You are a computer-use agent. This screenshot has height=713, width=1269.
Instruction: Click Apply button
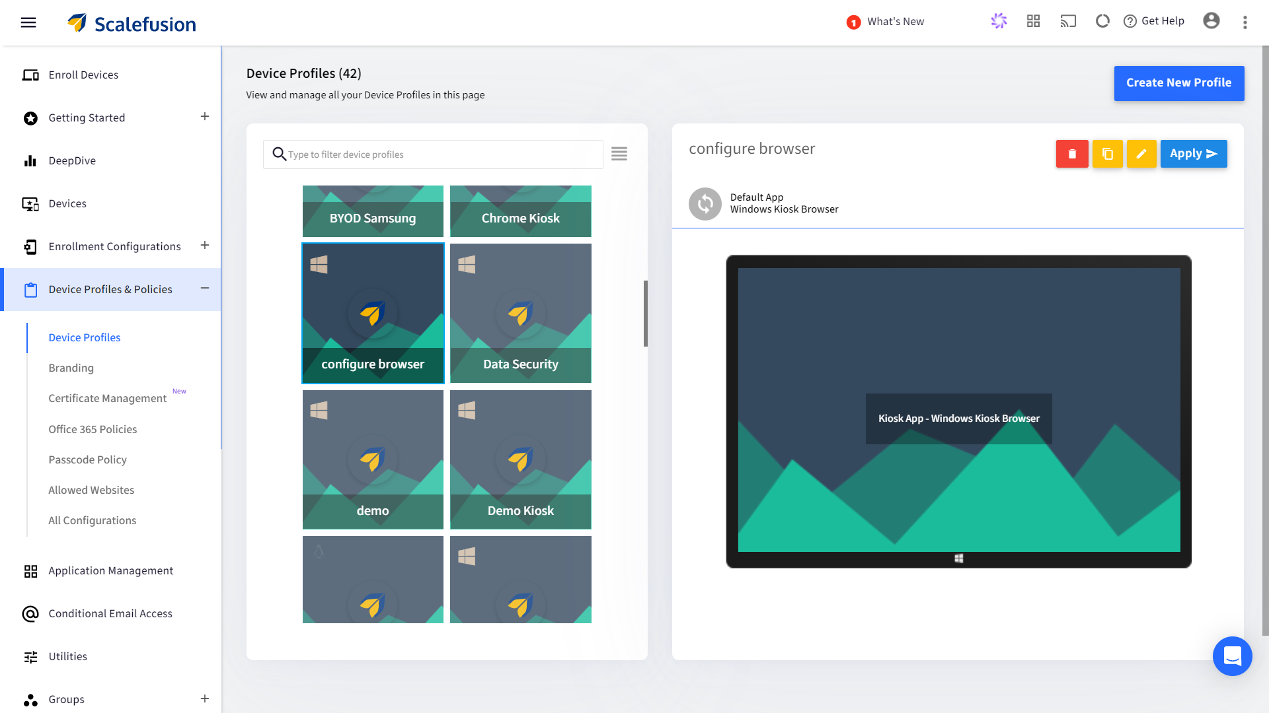[1194, 154]
